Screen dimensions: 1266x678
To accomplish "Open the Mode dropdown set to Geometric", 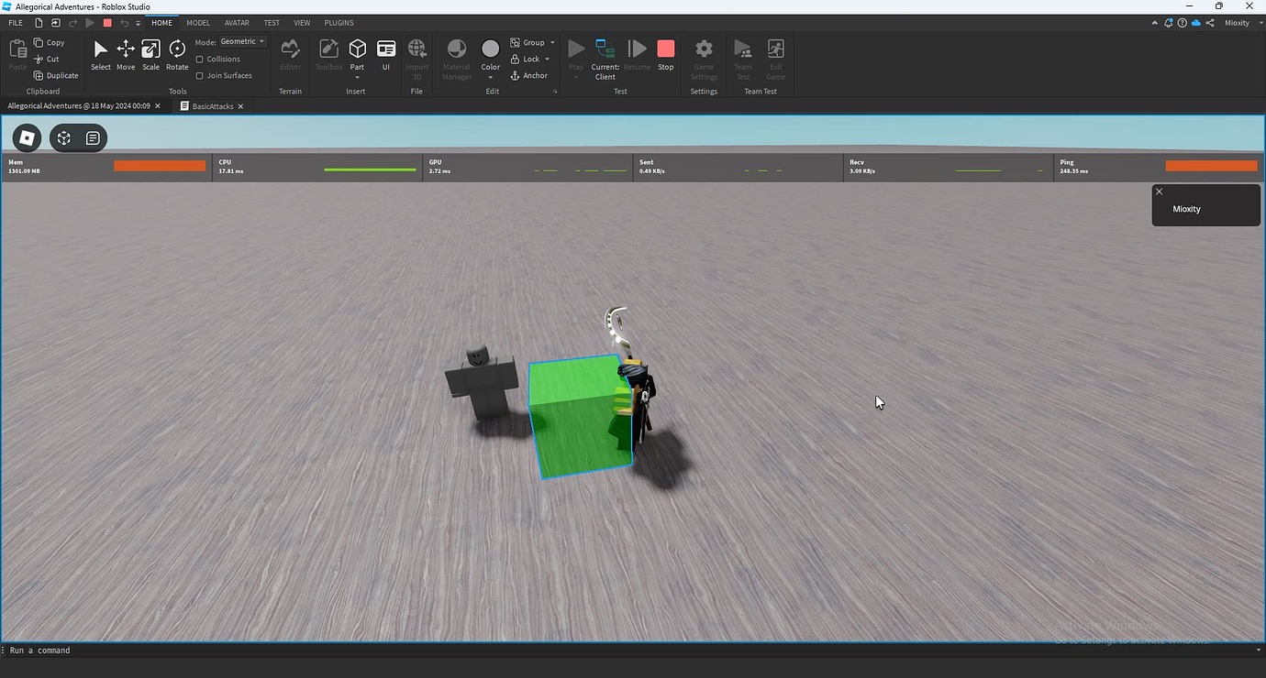I will coord(240,40).
